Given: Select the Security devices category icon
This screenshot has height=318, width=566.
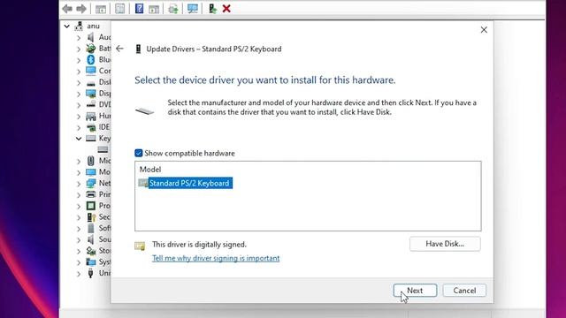Looking at the screenshot, I should point(91,217).
